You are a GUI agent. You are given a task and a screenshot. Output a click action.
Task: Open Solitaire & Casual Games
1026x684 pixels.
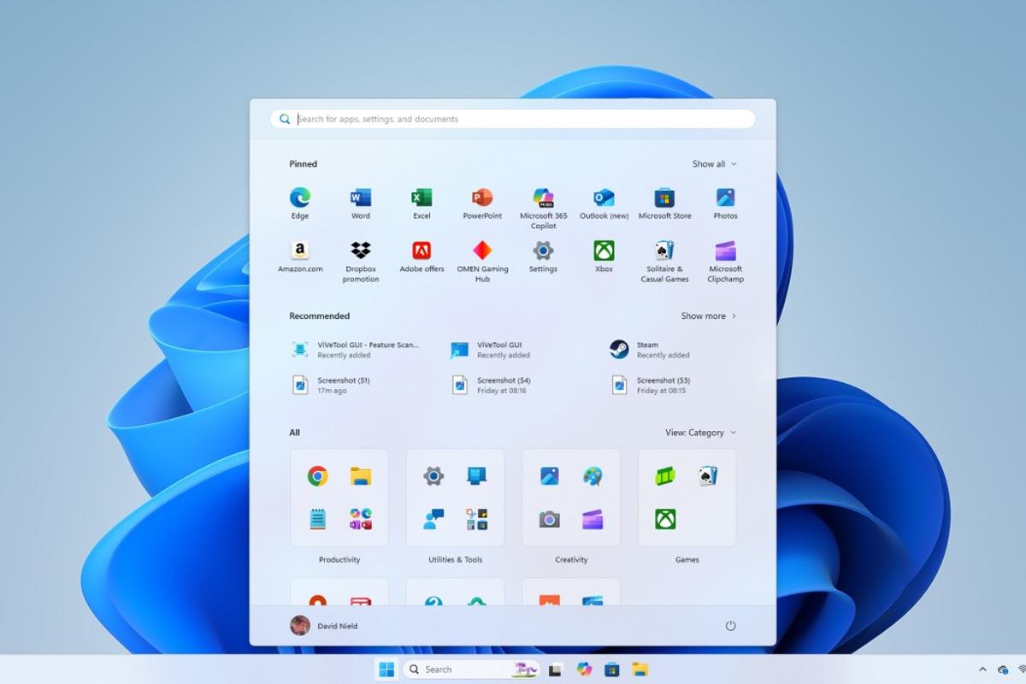[664, 252]
